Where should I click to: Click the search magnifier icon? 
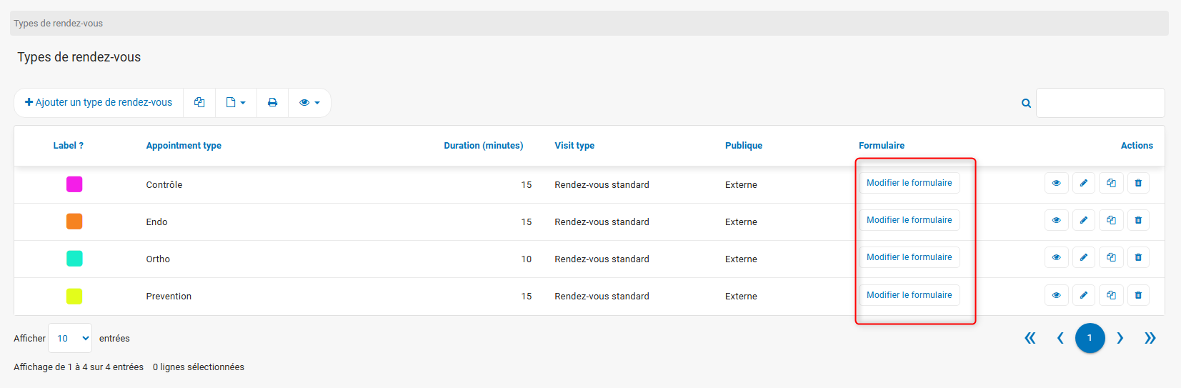point(1026,104)
